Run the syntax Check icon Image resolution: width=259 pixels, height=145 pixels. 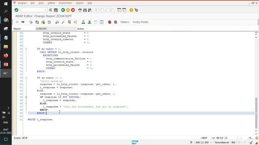[x=57, y=22]
